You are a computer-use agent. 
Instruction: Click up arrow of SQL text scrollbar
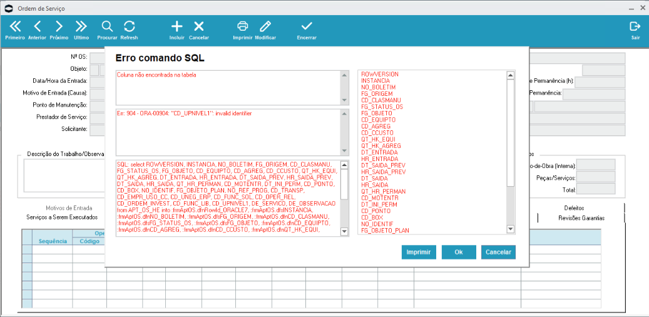(344, 165)
